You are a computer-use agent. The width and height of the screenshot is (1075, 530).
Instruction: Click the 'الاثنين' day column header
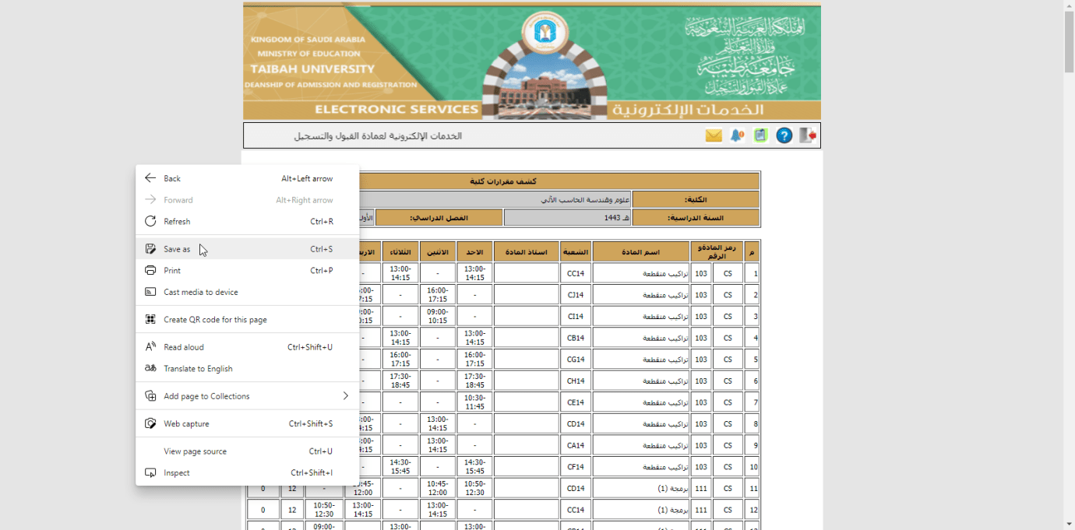(x=438, y=251)
